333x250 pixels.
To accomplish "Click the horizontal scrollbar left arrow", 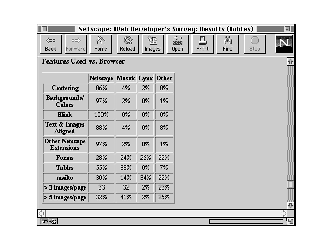I will click(x=42, y=214).
